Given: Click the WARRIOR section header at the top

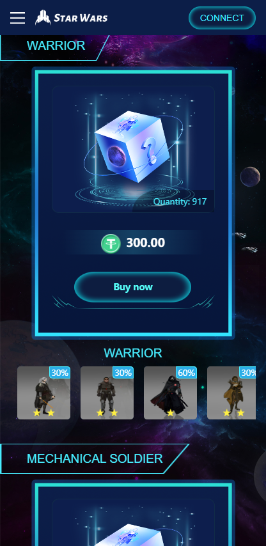Looking at the screenshot, I should [56, 46].
